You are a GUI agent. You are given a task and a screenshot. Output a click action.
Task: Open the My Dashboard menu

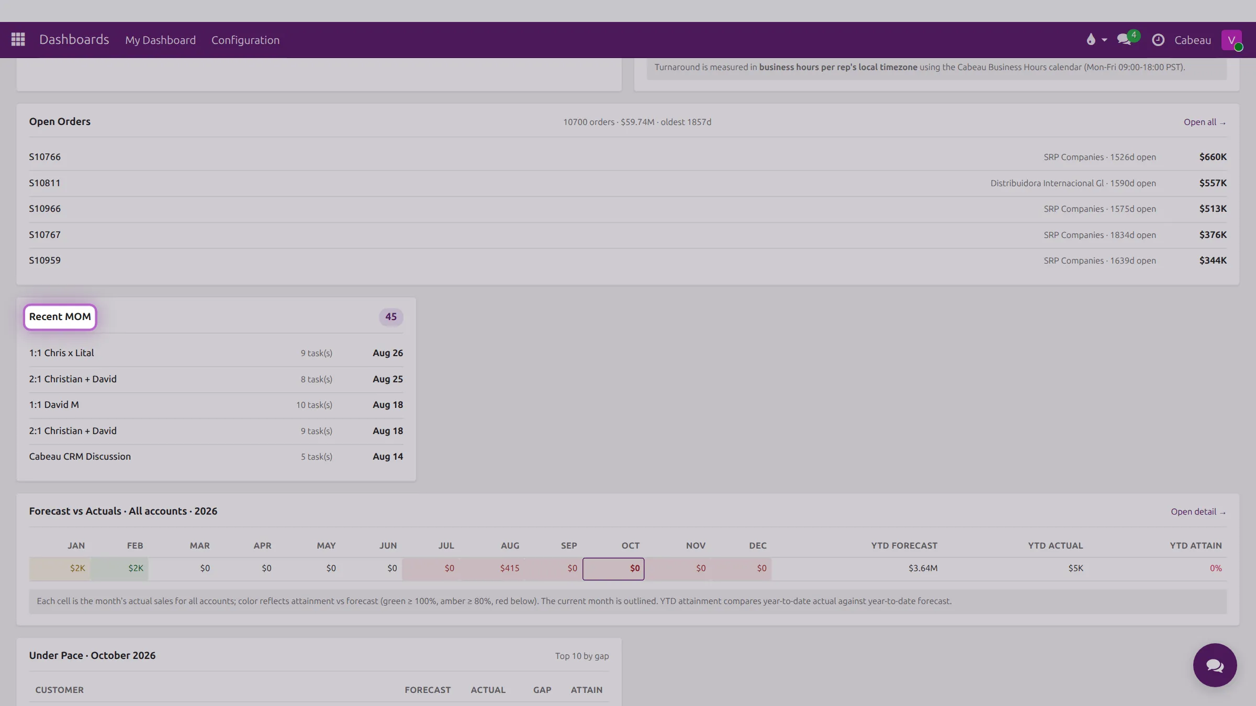[160, 40]
